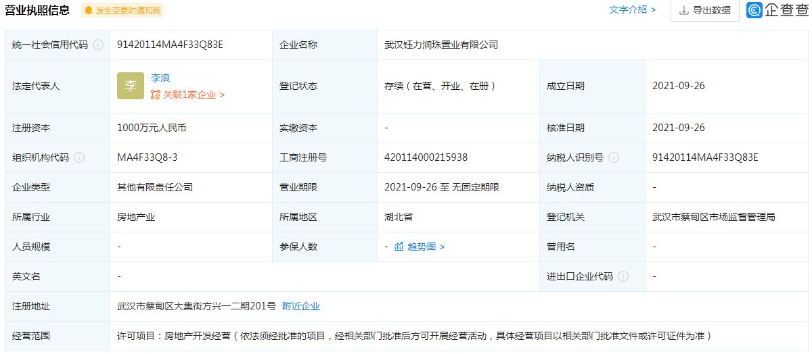This screenshot has height=354, width=812.
Task: Click 人员规模 label
Action: pyautogui.click(x=31, y=247)
